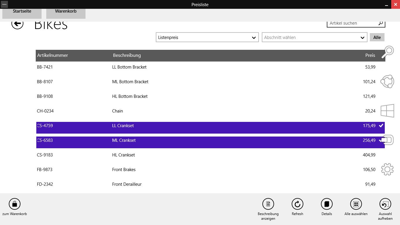Open the Share charm icon
Screen dimensions: 400x225
387,81
